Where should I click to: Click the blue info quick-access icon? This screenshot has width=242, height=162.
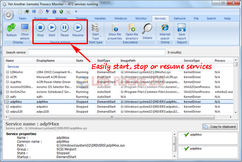(x=54, y=12)
